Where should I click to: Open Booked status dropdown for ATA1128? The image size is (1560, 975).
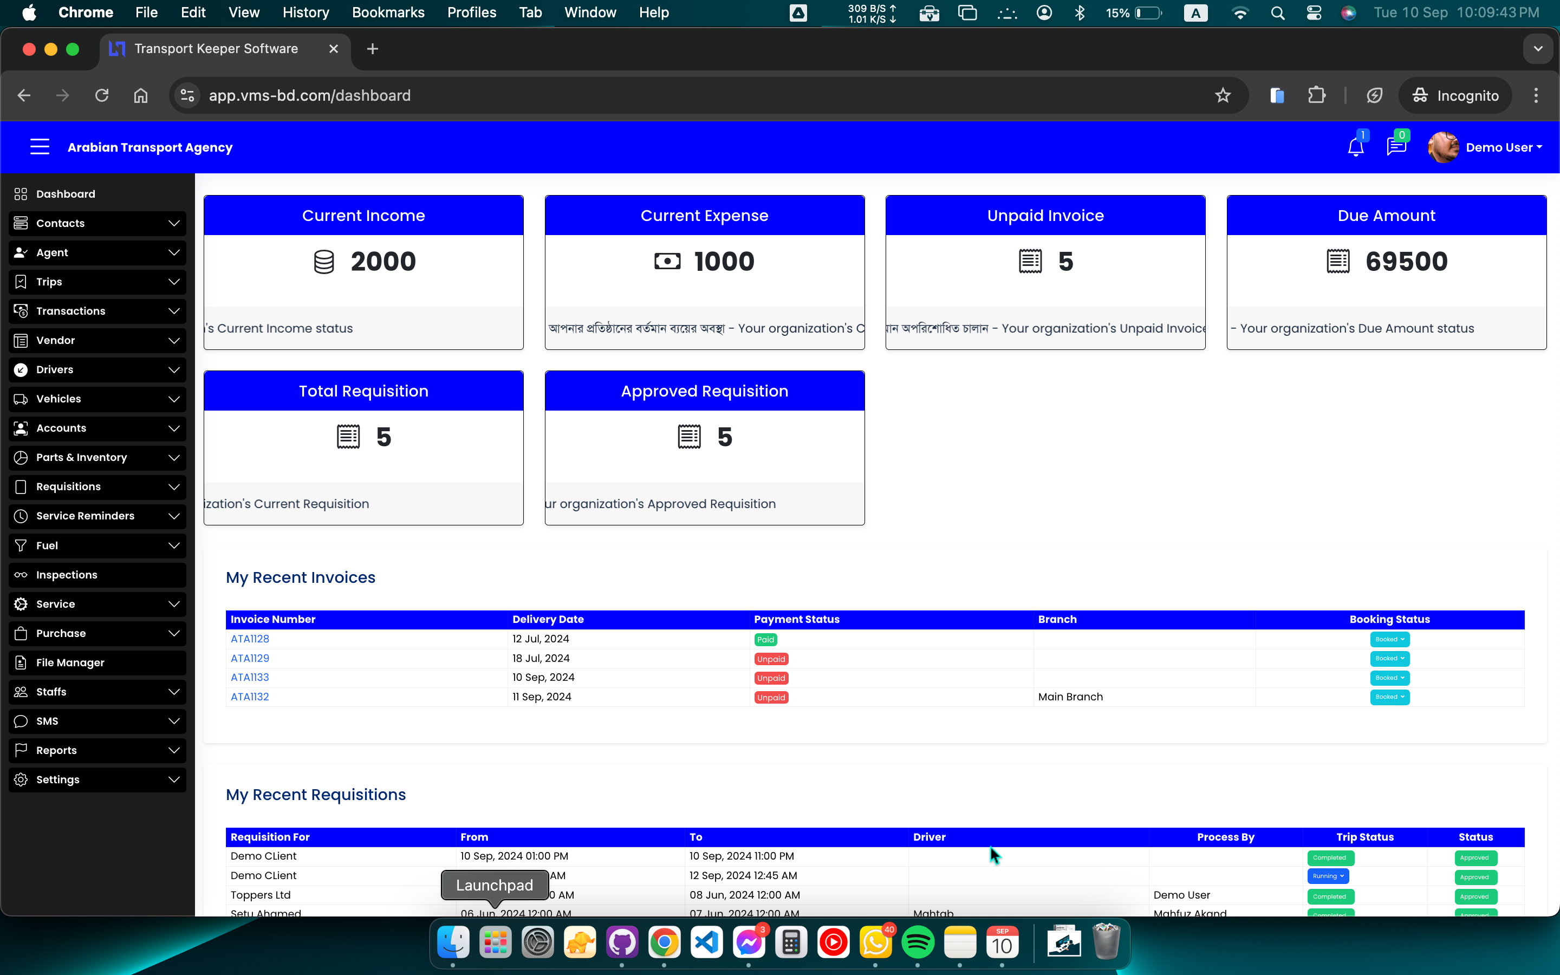pyautogui.click(x=1389, y=639)
